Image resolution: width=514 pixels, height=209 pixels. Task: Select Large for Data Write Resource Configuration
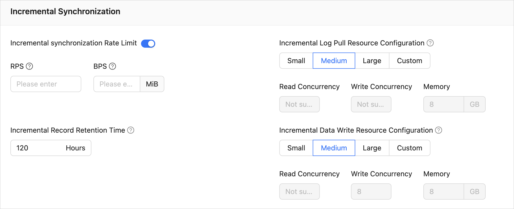tap(372, 148)
